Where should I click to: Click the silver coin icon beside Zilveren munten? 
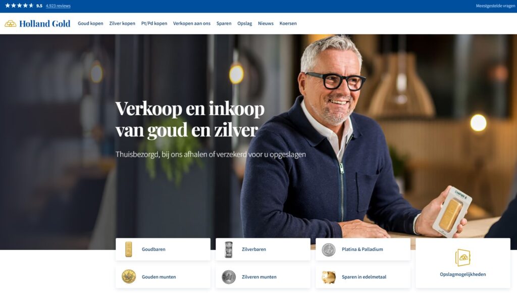tap(229, 277)
